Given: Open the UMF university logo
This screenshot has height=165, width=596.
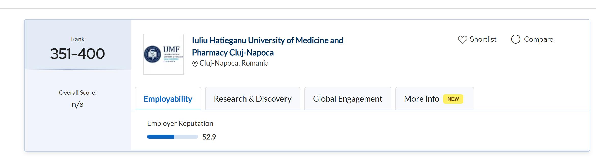Looking at the screenshot, I should tap(163, 54).
